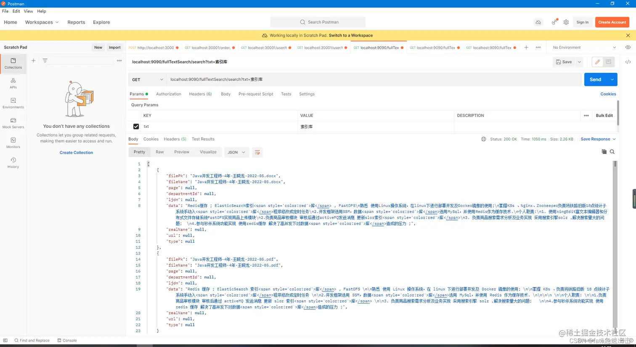Open Find and Replace in status bar
636x347 pixels.
coord(32,341)
